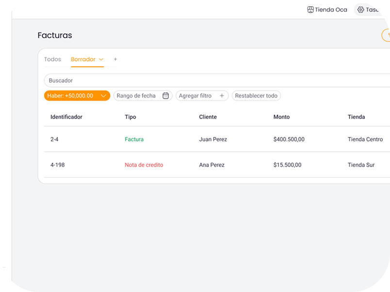390x292 pixels.
Task: Click the plus icon in Agregar filtro
Action: (222, 96)
